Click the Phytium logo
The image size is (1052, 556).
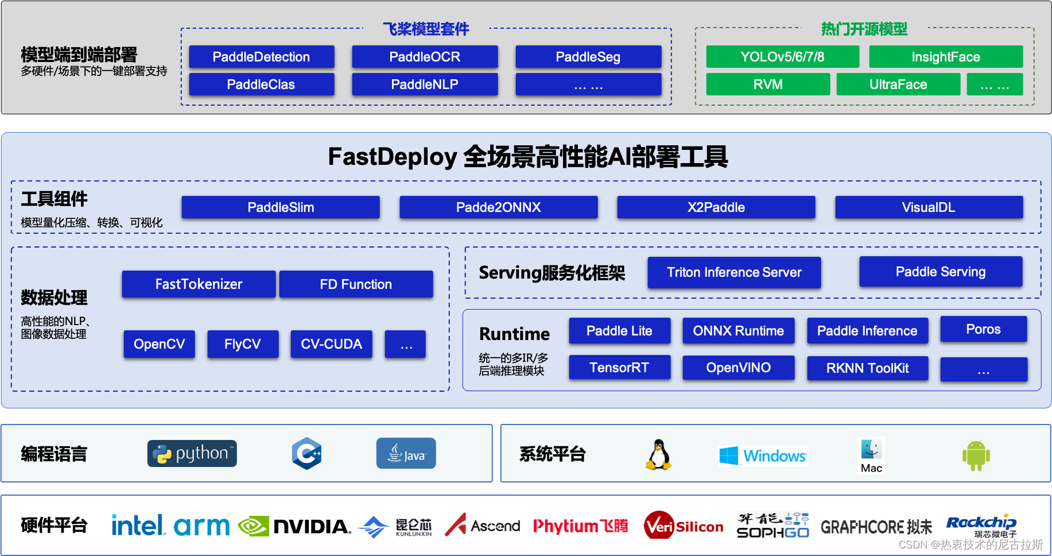pyautogui.click(x=580, y=526)
